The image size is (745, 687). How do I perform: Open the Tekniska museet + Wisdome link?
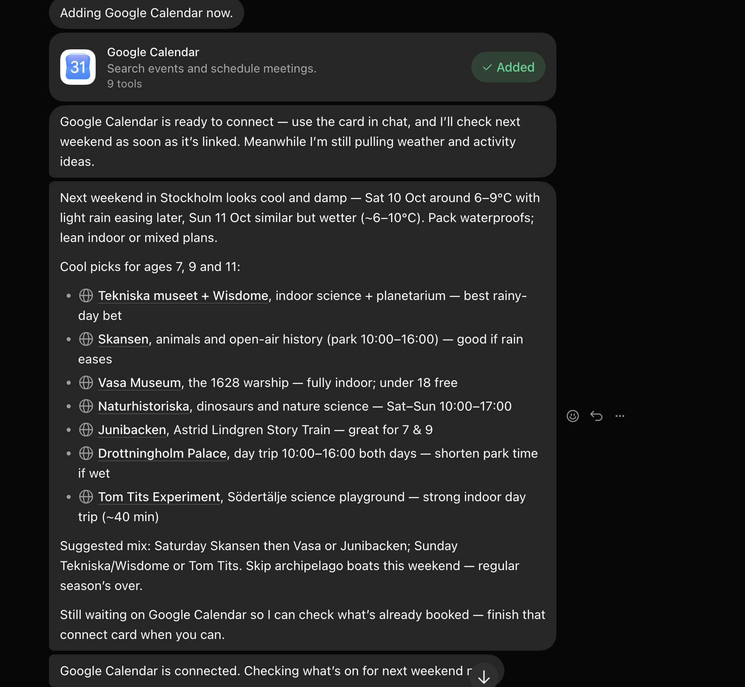click(184, 296)
